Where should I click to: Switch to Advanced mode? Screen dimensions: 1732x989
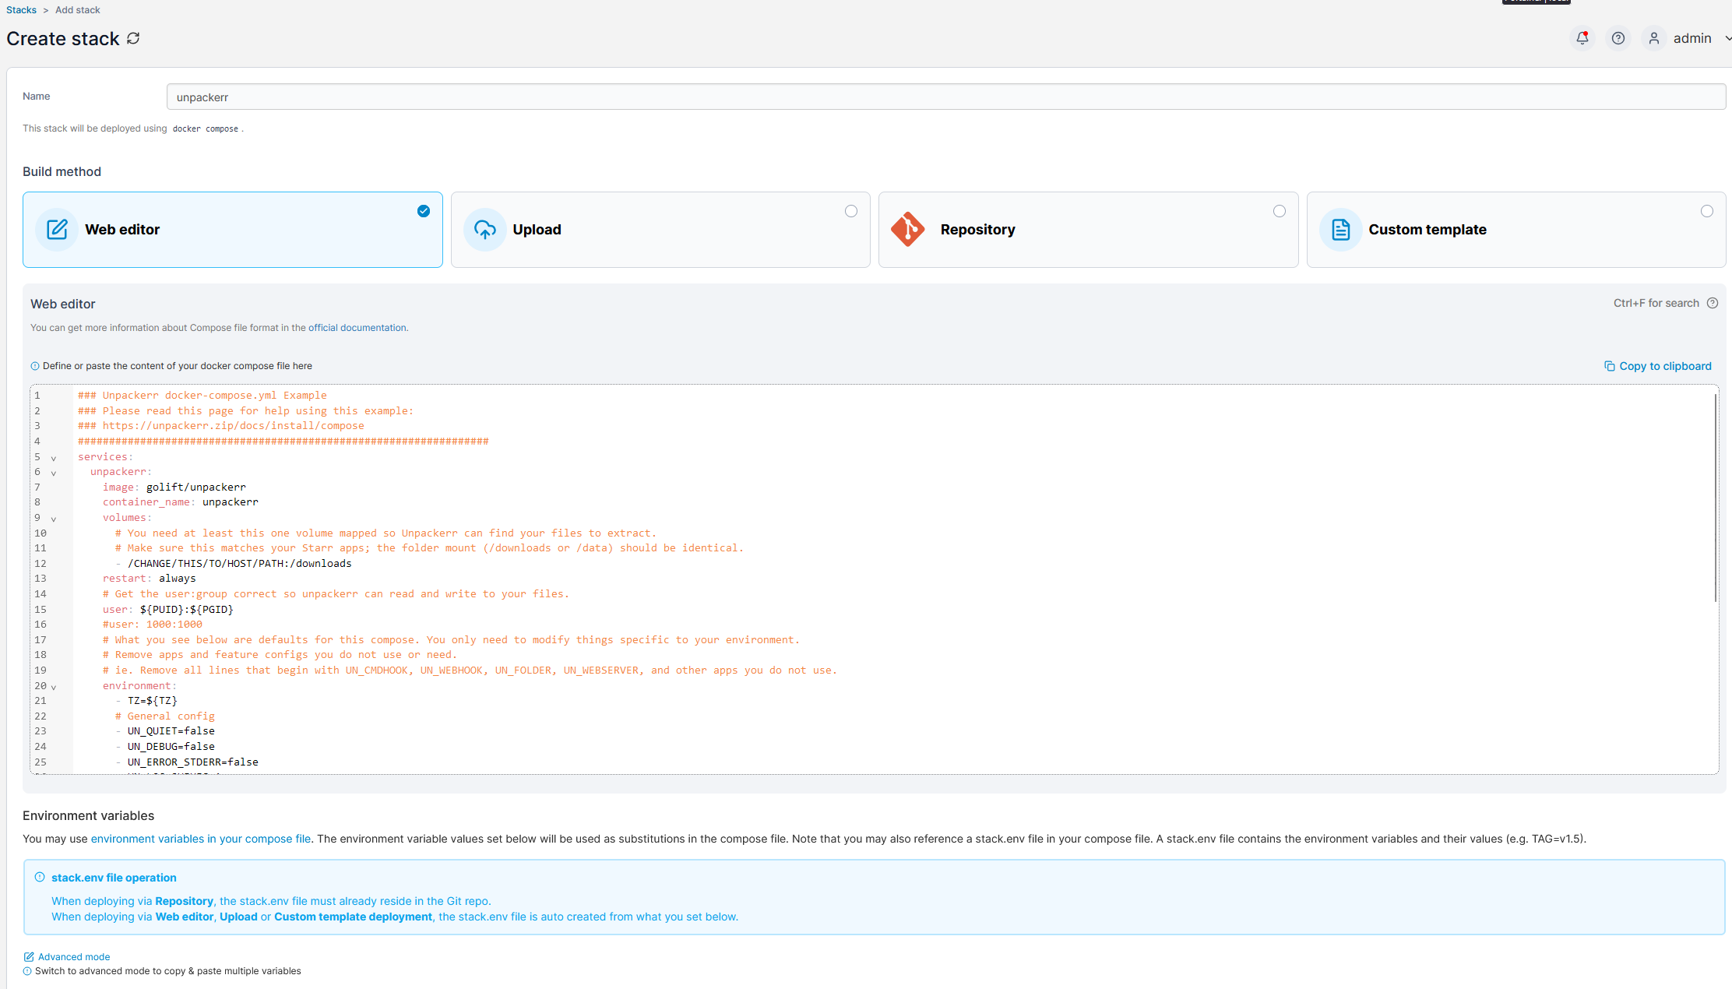click(74, 957)
